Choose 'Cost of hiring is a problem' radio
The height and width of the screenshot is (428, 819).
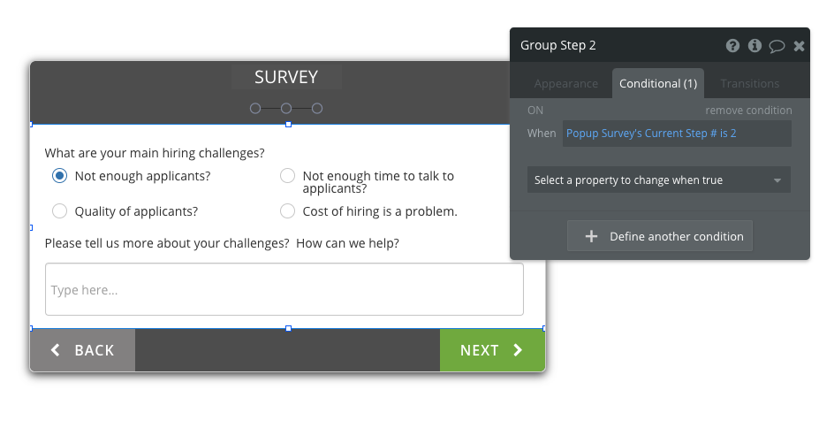coord(287,211)
